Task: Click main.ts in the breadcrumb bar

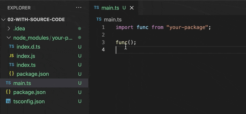Action: [113, 20]
